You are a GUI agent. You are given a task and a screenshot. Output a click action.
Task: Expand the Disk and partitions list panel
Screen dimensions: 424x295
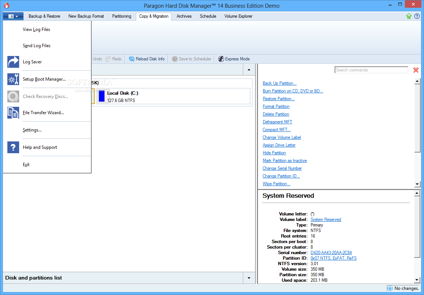point(249,278)
